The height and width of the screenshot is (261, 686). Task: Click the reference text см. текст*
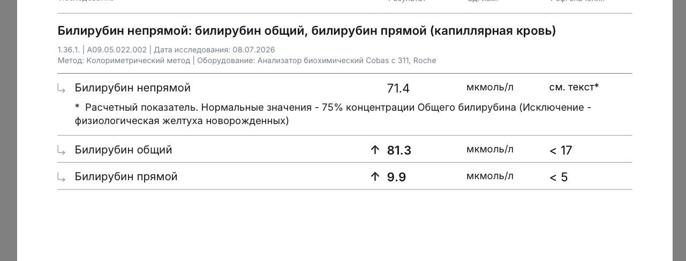[x=574, y=87]
